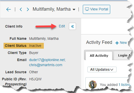Screen dimensions: 134x93
Task: Click the Edit link in Client Info
Action: [x=62, y=26]
